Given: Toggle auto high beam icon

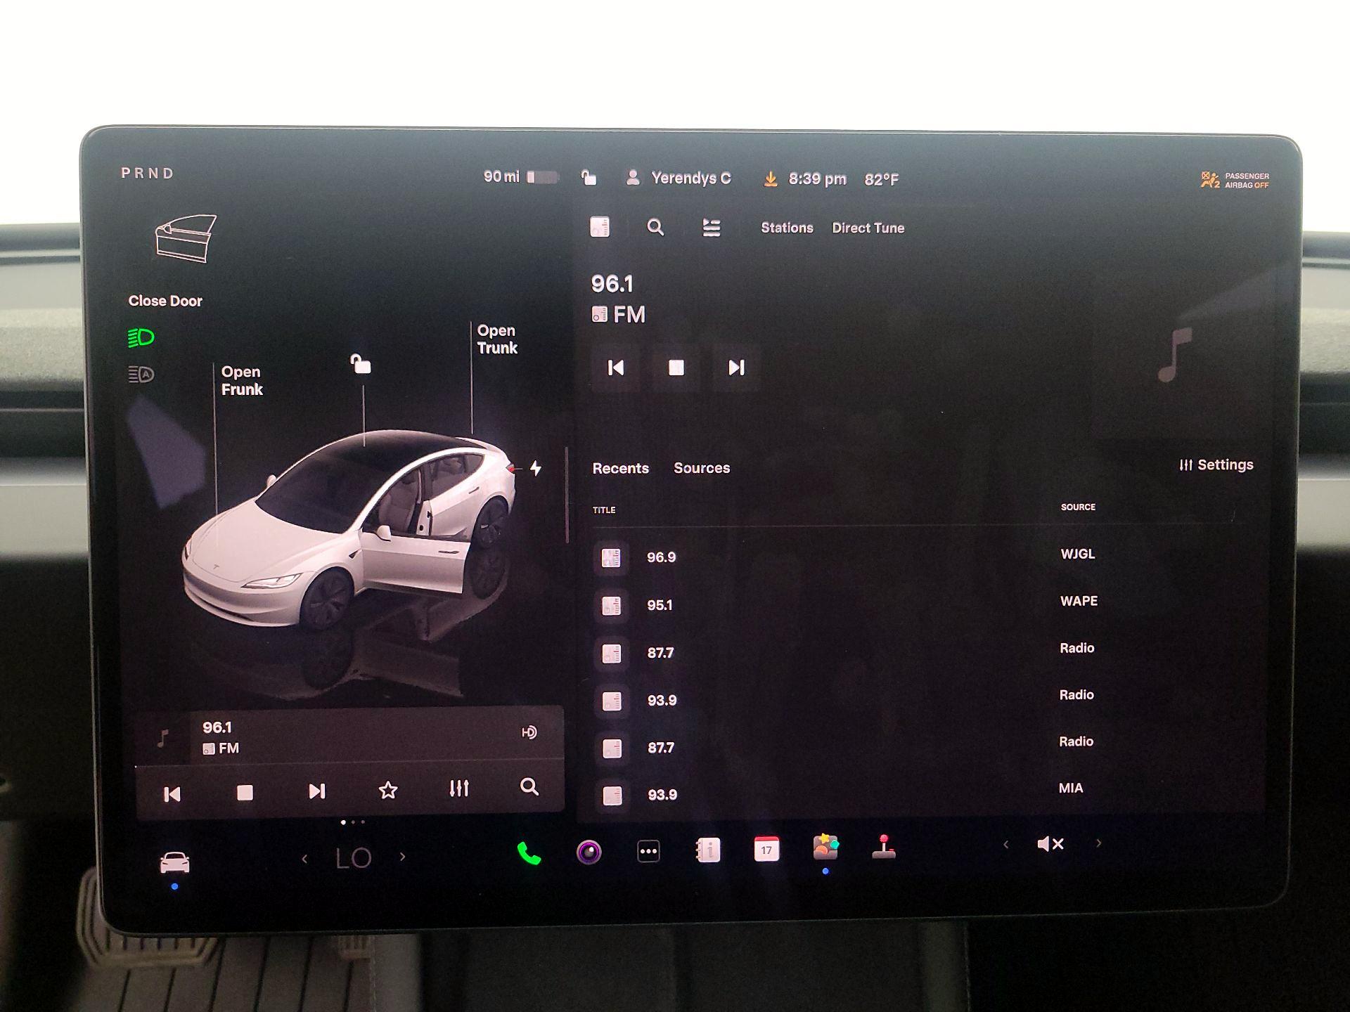Looking at the screenshot, I should pyautogui.click(x=141, y=375).
